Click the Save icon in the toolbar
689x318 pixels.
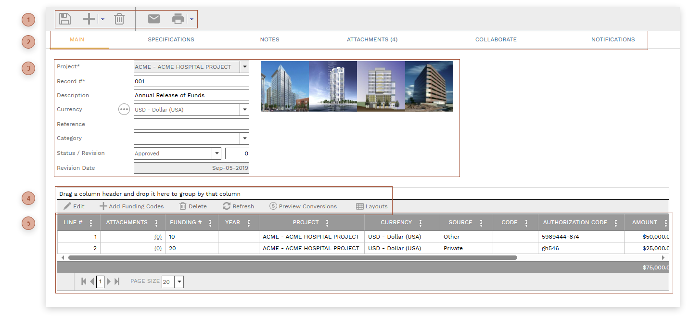[64, 19]
